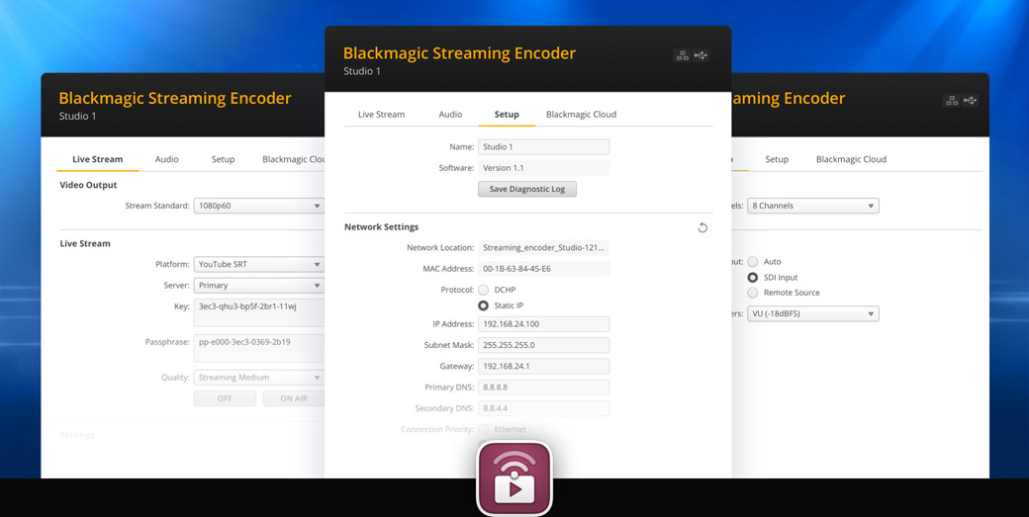1029x517 pixels.
Task: Click the network icon in right window header
Action: (951, 100)
